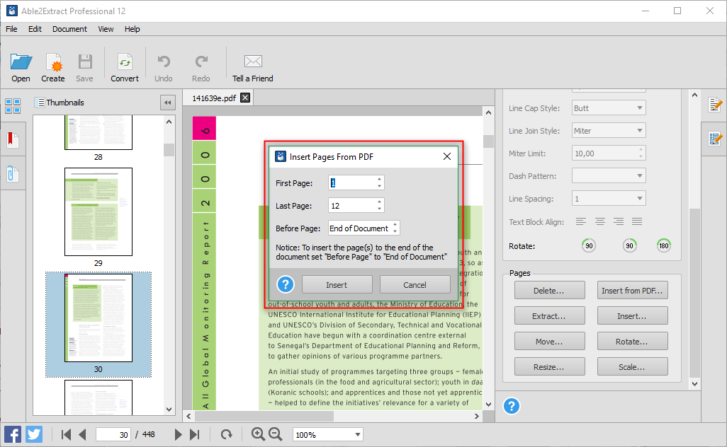The image size is (727, 447).
Task: Click the Thumbnails panel scrollbar thumb
Action: pos(169,150)
